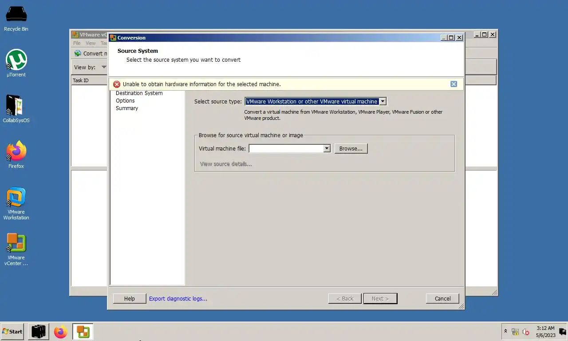Open View menu in VMware vCenter window
Viewport: 568px width, 341px height.
point(91,43)
